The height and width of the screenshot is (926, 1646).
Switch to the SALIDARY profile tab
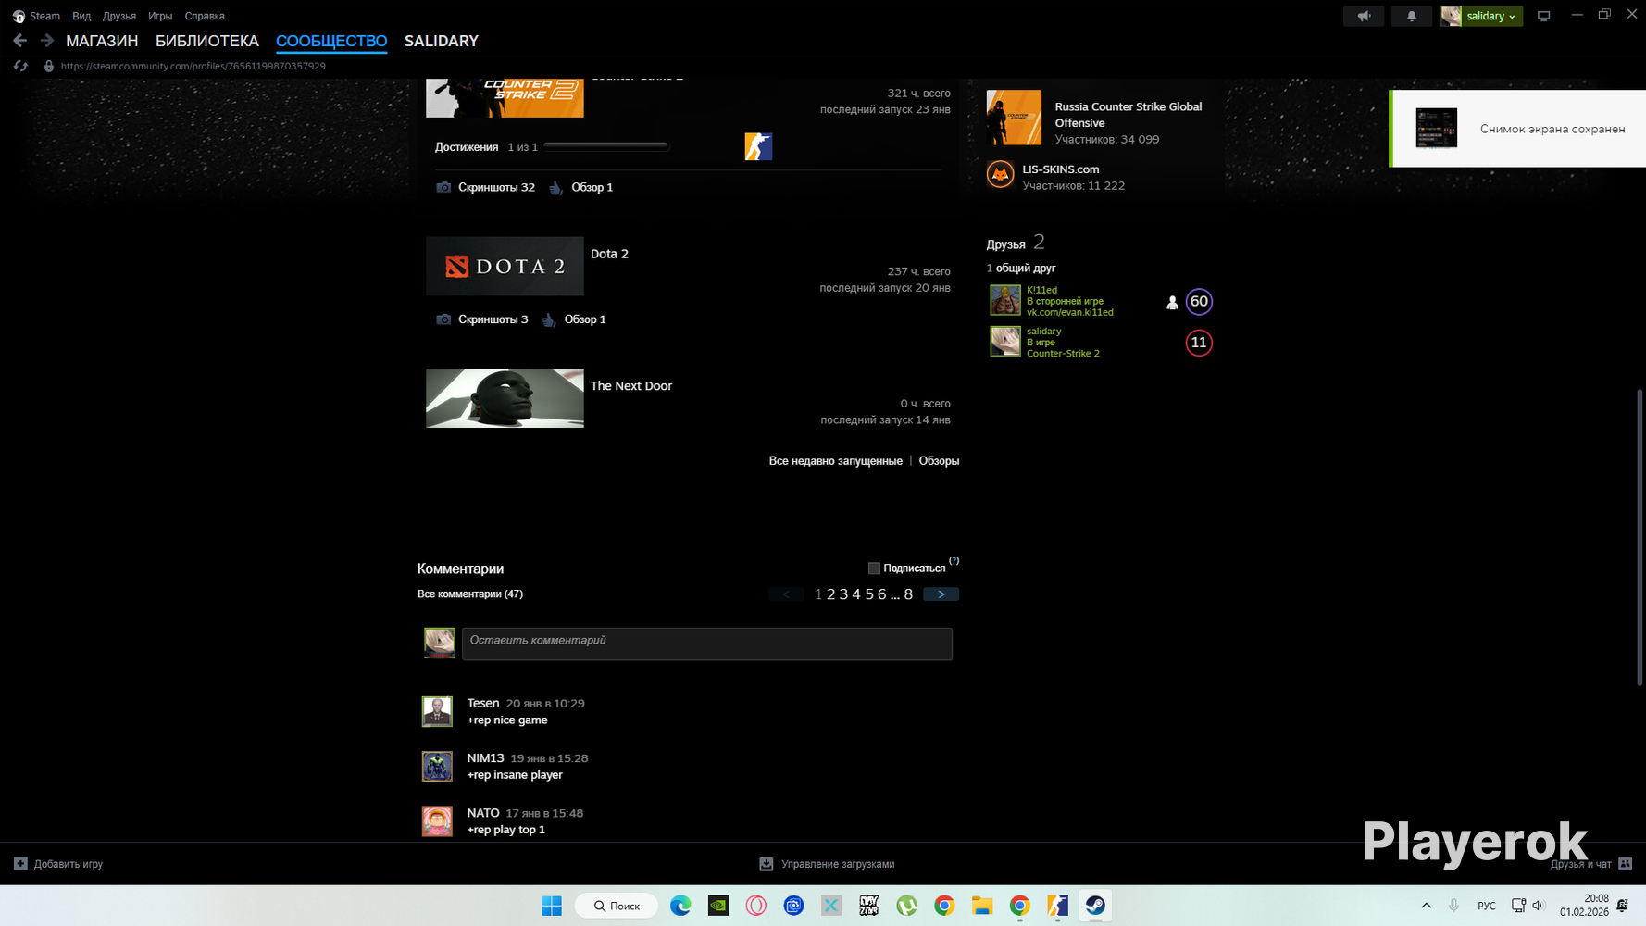[x=442, y=41]
